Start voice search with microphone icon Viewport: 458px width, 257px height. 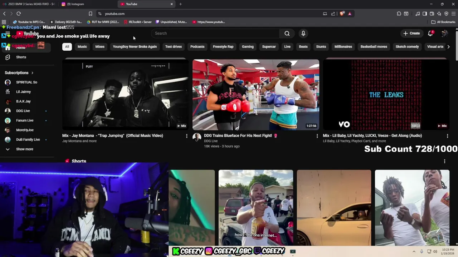[x=303, y=33]
